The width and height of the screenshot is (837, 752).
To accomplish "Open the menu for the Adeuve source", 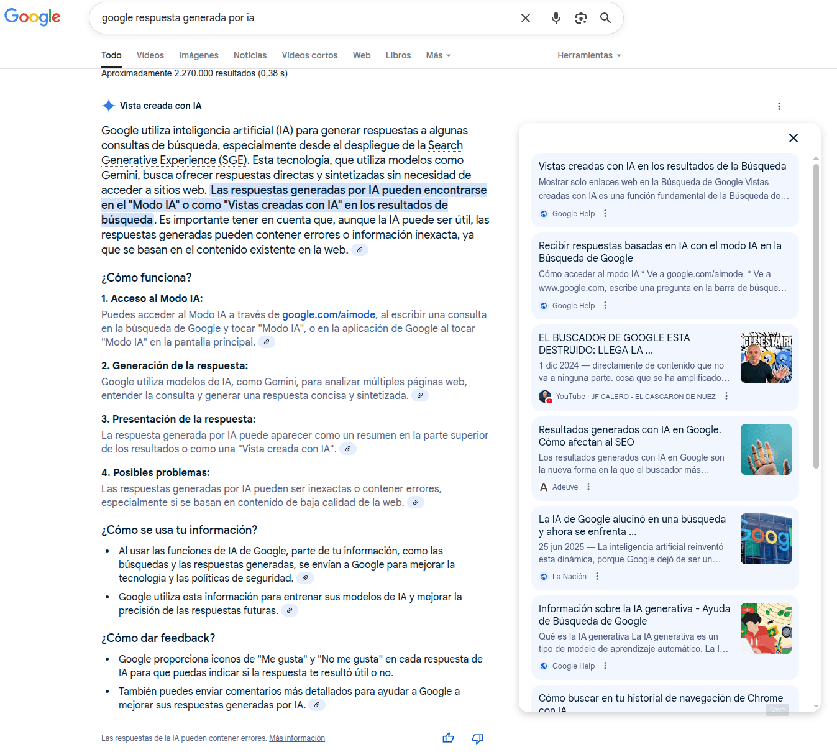I will pos(588,487).
